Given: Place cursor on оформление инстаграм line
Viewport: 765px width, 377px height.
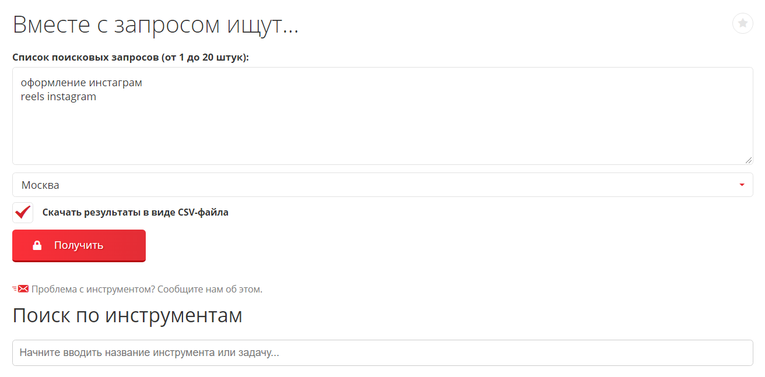Looking at the screenshot, I should click(82, 83).
